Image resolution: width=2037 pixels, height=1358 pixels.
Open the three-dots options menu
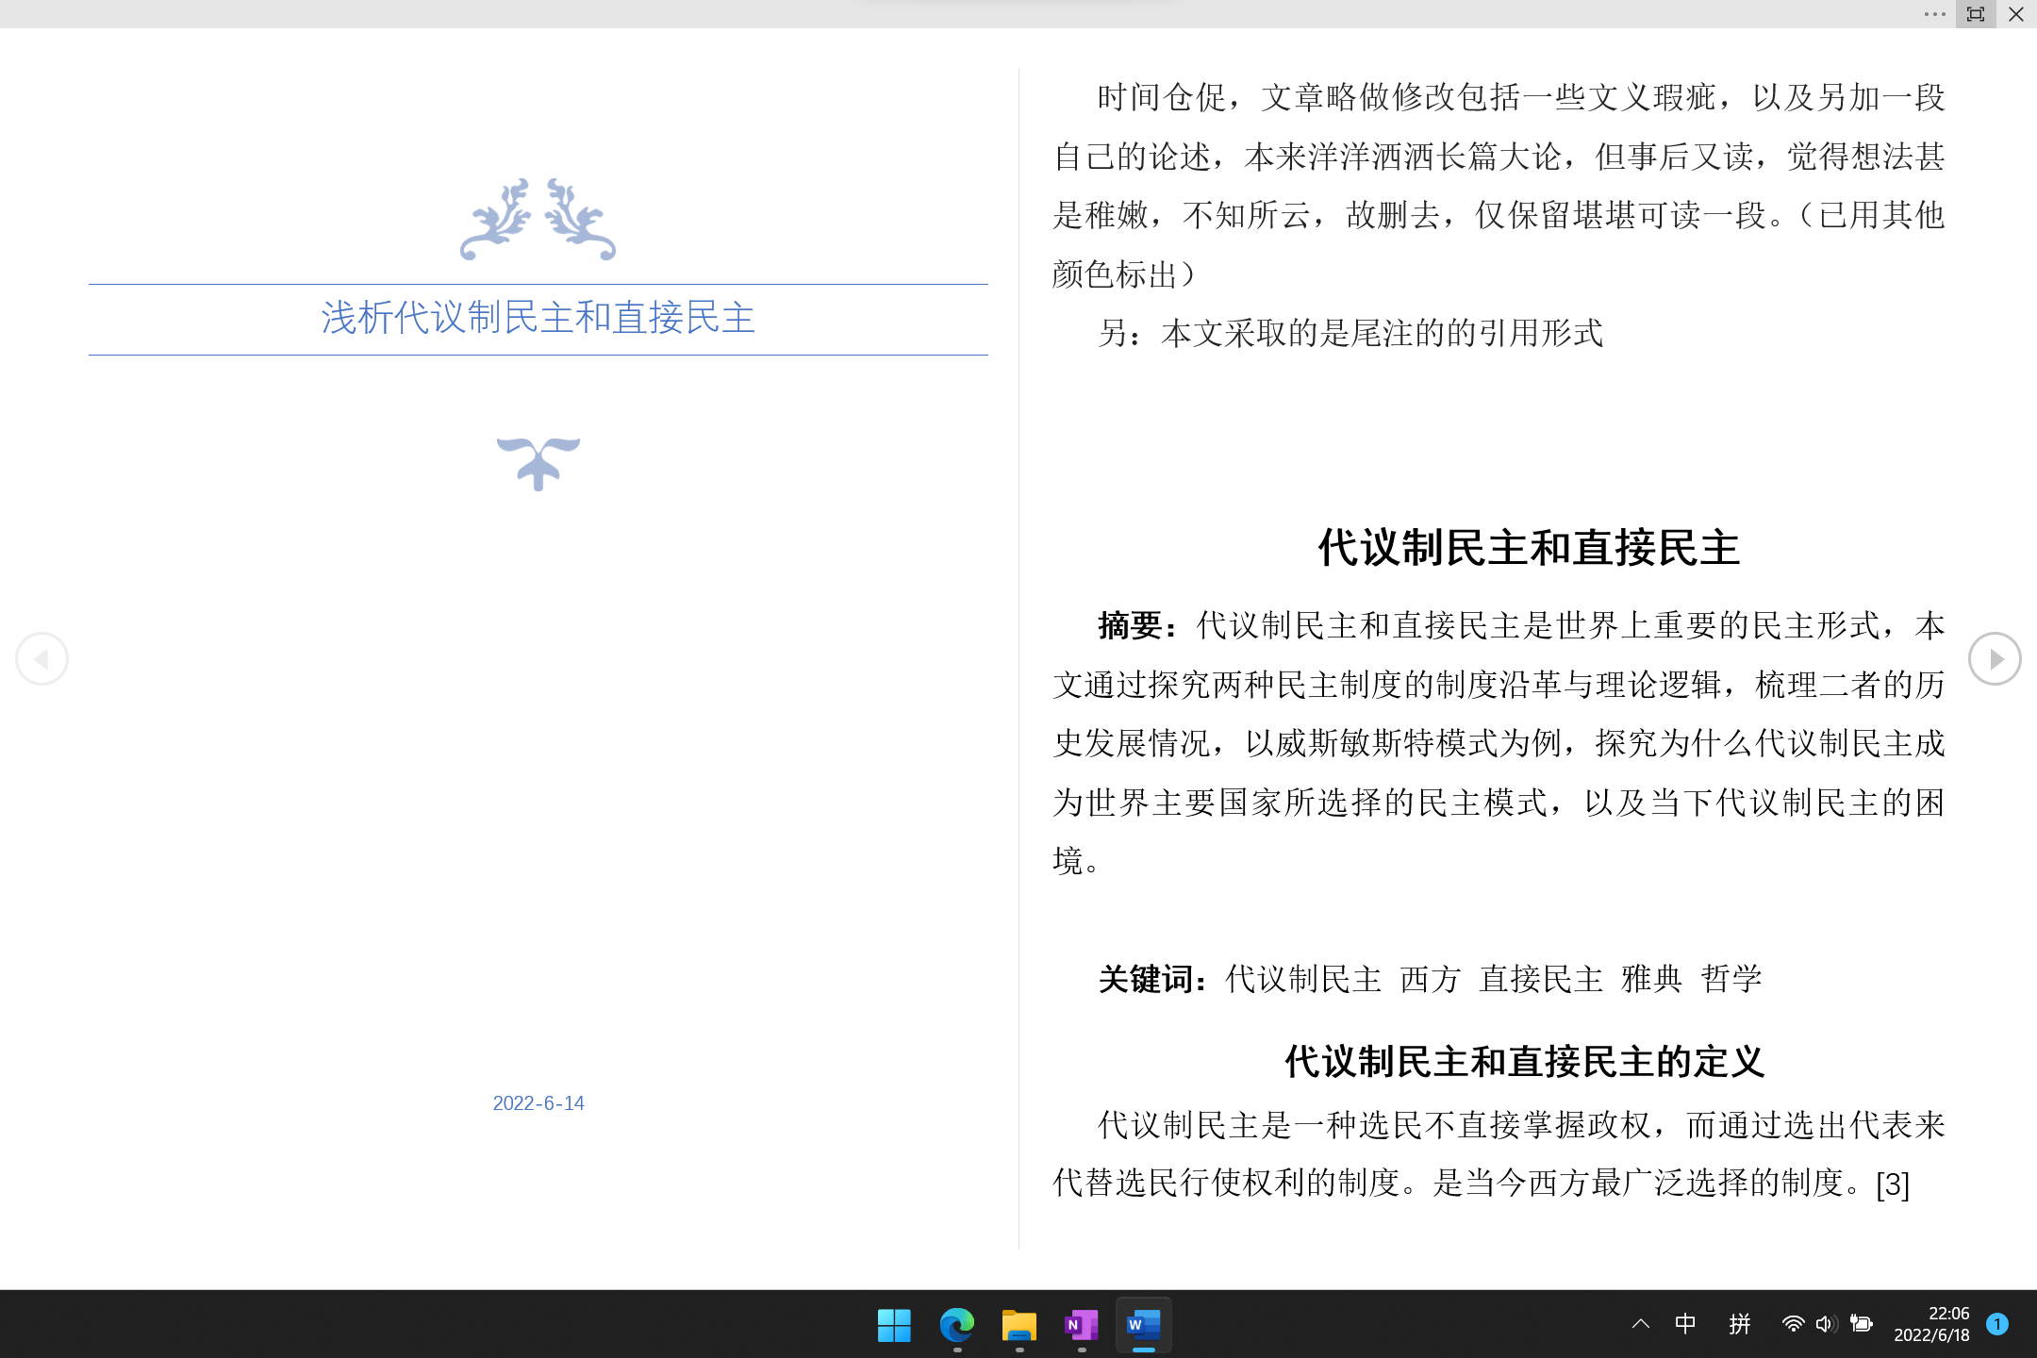point(1935,14)
